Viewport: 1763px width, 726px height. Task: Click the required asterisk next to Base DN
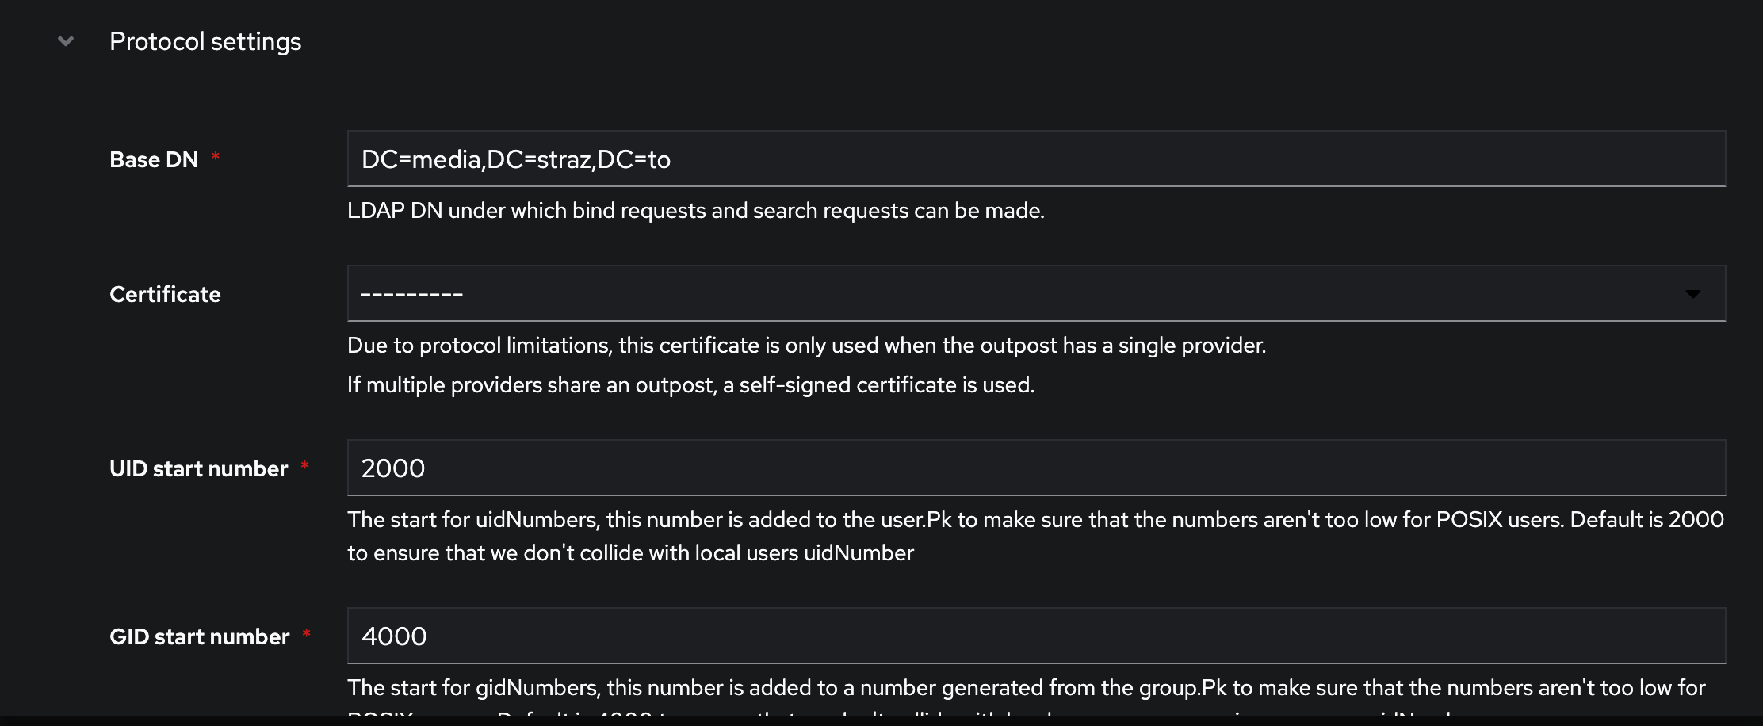pyautogui.click(x=215, y=156)
